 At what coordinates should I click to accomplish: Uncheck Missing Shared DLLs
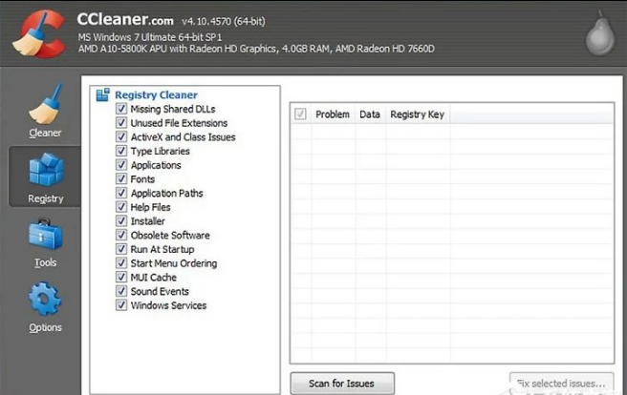(121, 109)
